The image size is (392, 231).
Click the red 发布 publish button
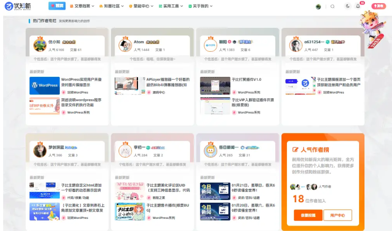[378, 6]
